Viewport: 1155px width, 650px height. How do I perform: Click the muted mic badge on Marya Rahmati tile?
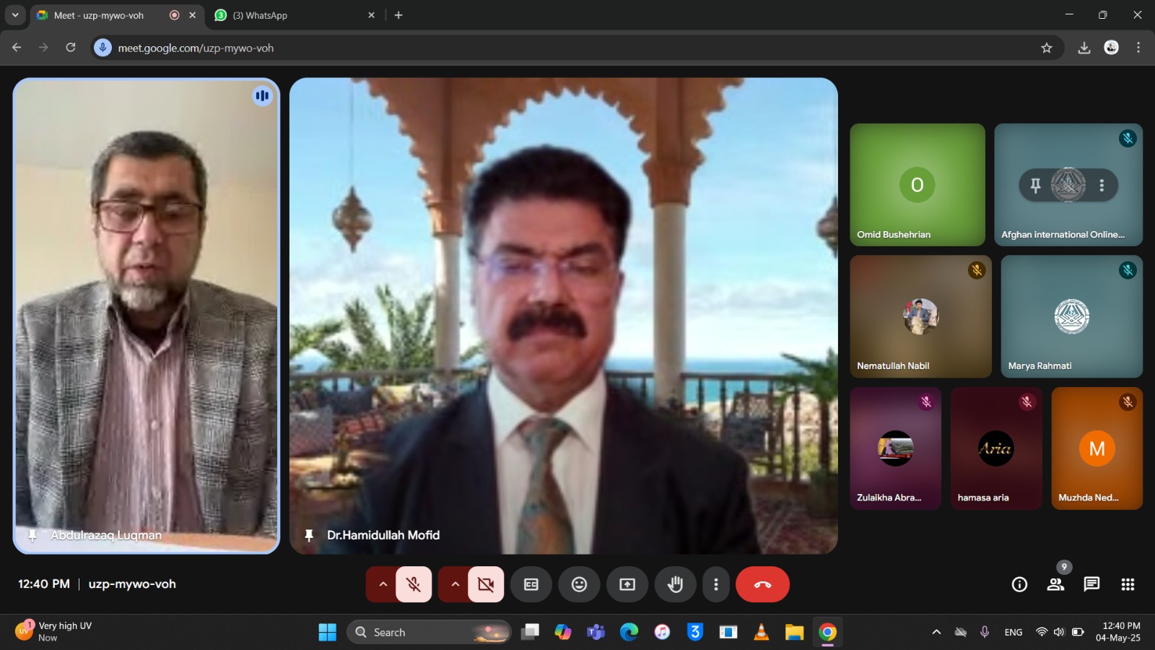tap(1128, 270)
